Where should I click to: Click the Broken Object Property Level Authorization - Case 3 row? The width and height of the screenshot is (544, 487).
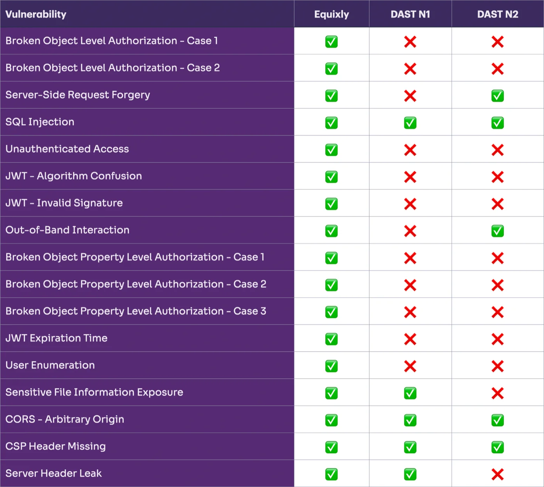tap(136, 311)
